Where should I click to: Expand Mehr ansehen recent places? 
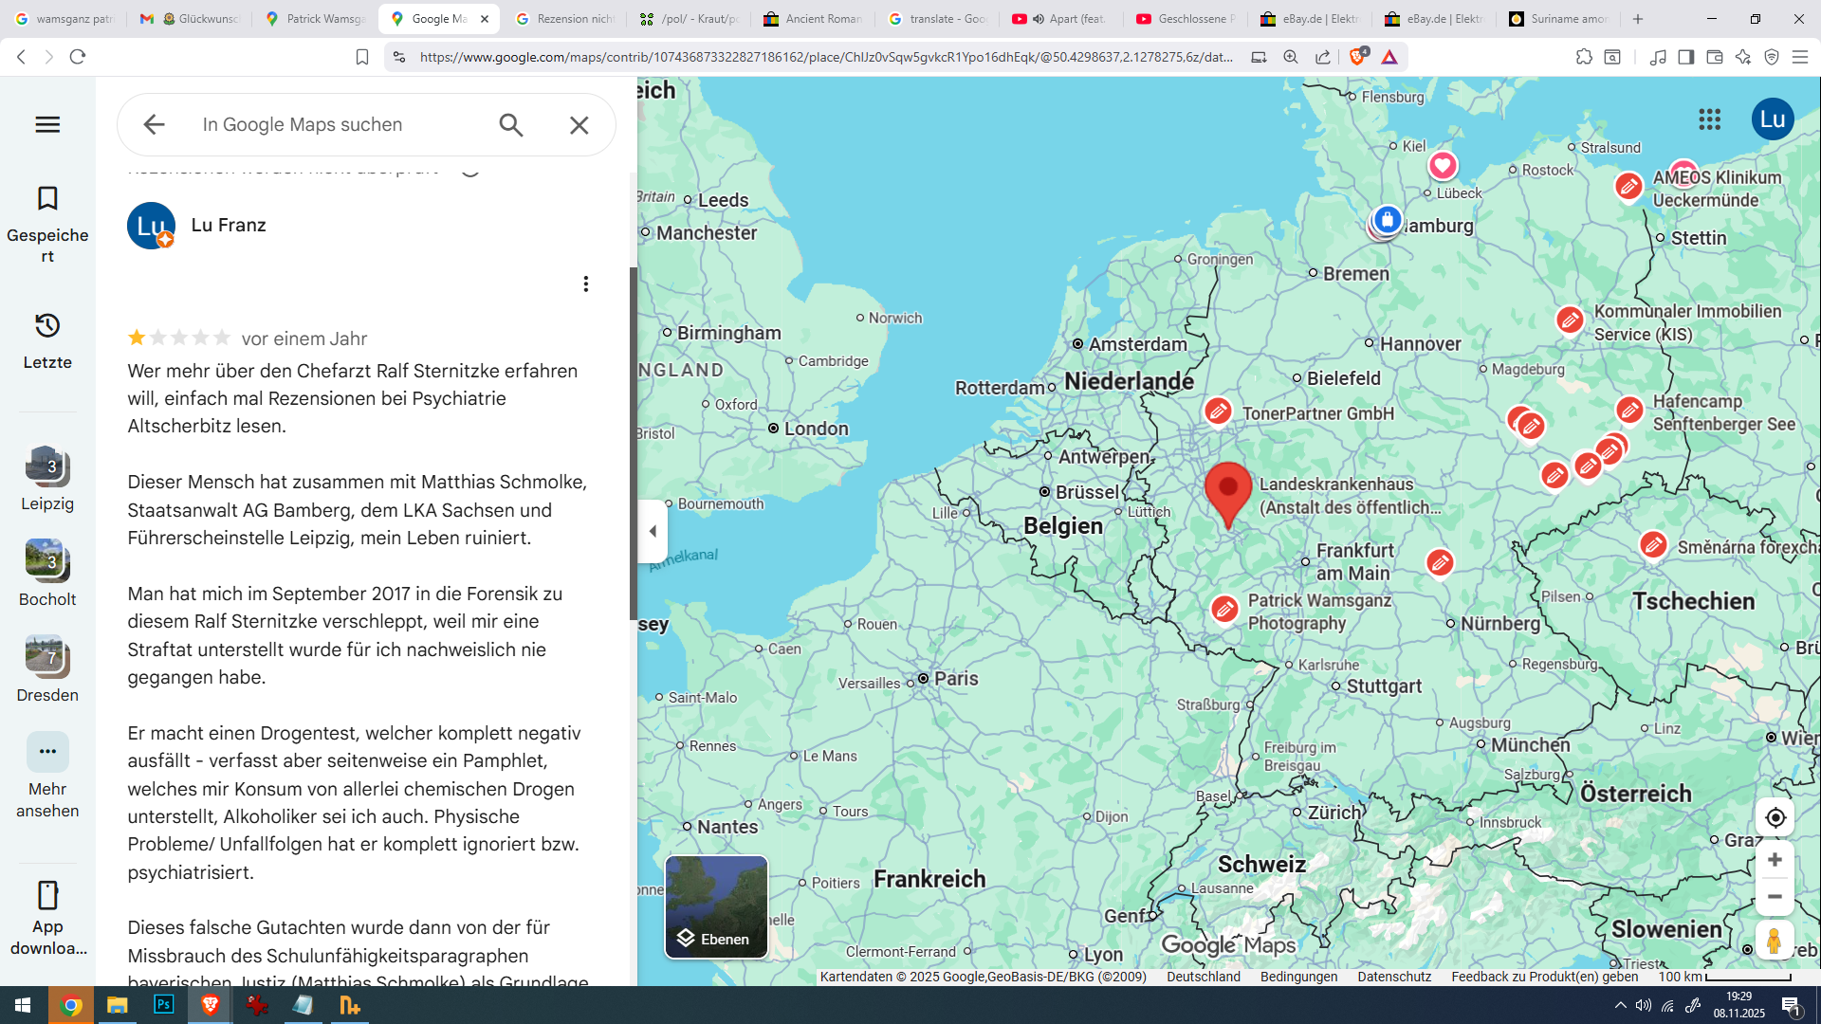(x=47, y=752)
